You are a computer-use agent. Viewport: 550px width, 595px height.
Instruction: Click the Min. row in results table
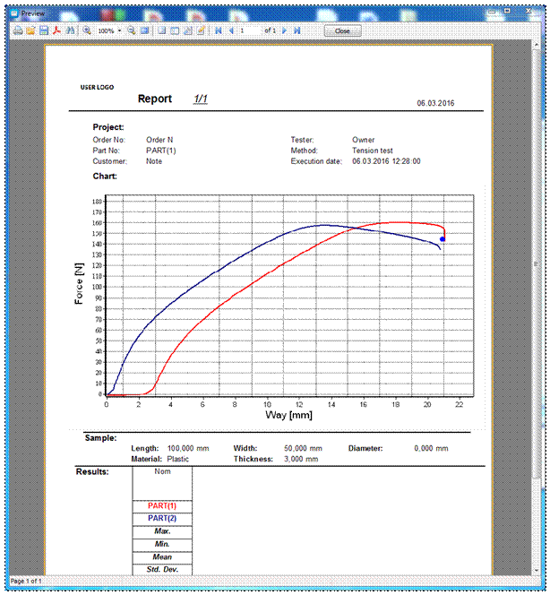click(x=162, y=544)
